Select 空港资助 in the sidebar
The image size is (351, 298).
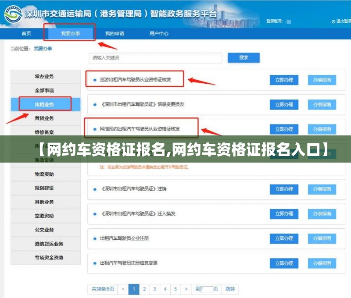click(x=46, y=216)
